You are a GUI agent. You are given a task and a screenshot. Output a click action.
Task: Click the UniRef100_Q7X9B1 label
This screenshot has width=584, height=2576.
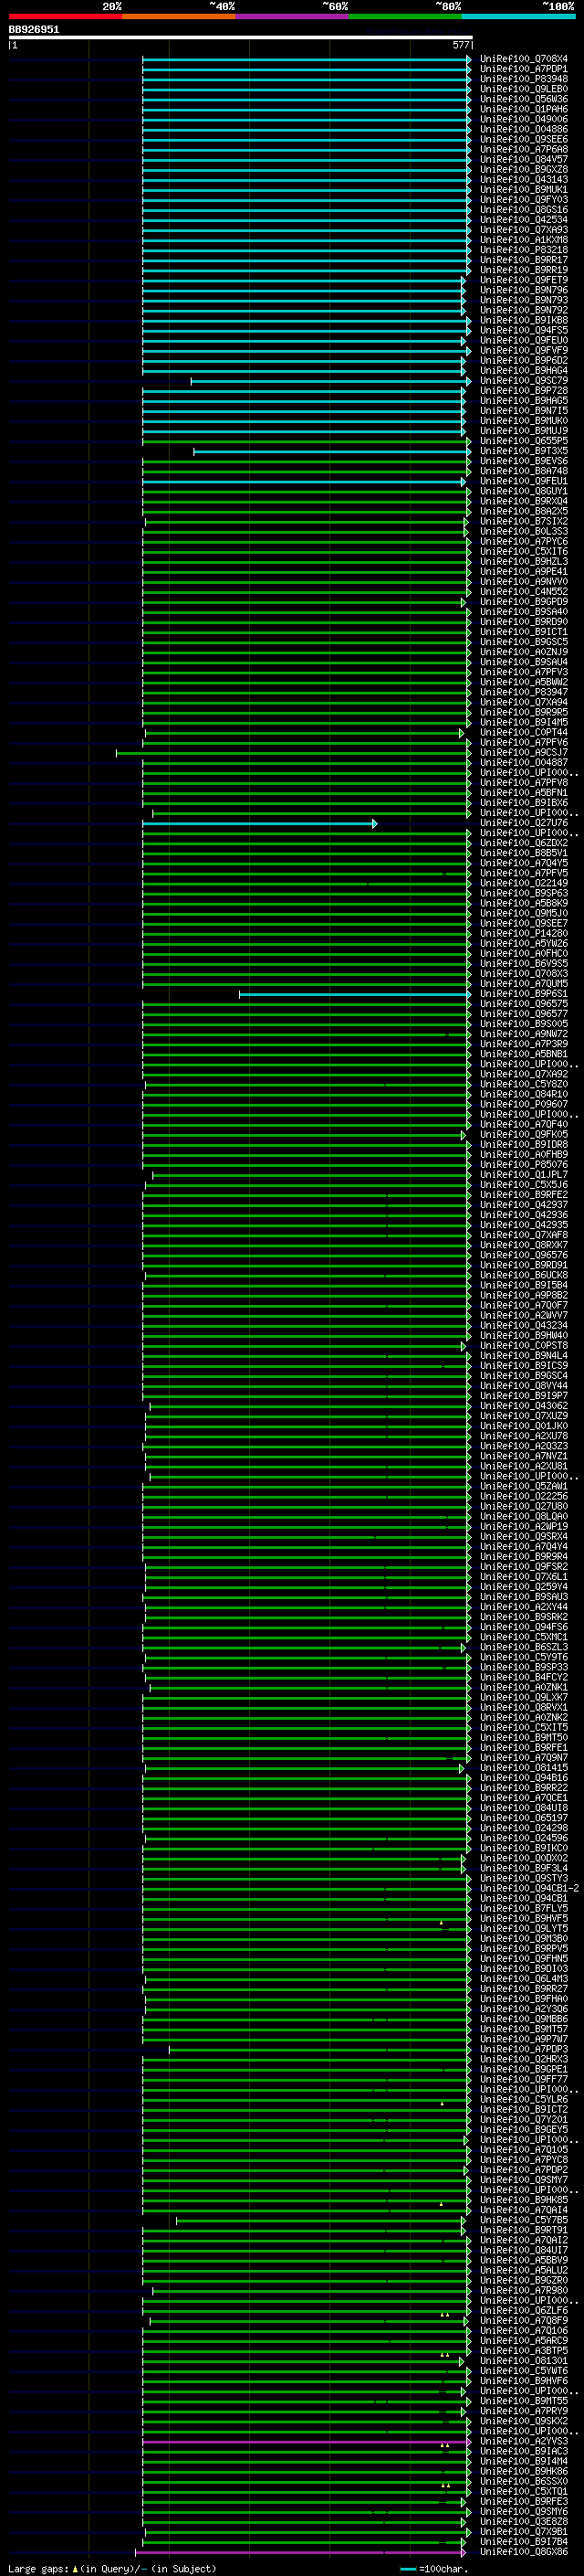point(524,2532)
